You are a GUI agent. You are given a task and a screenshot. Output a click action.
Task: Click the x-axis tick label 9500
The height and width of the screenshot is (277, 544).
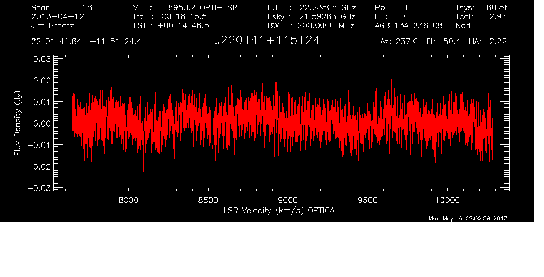(x=368, y=200)
